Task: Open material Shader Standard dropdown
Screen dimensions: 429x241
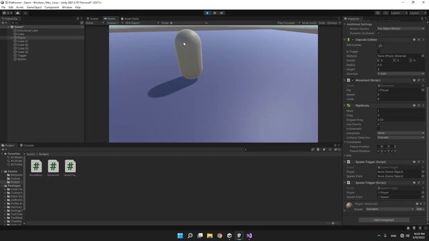Action: pyautogui.click(x=389, y=210)
